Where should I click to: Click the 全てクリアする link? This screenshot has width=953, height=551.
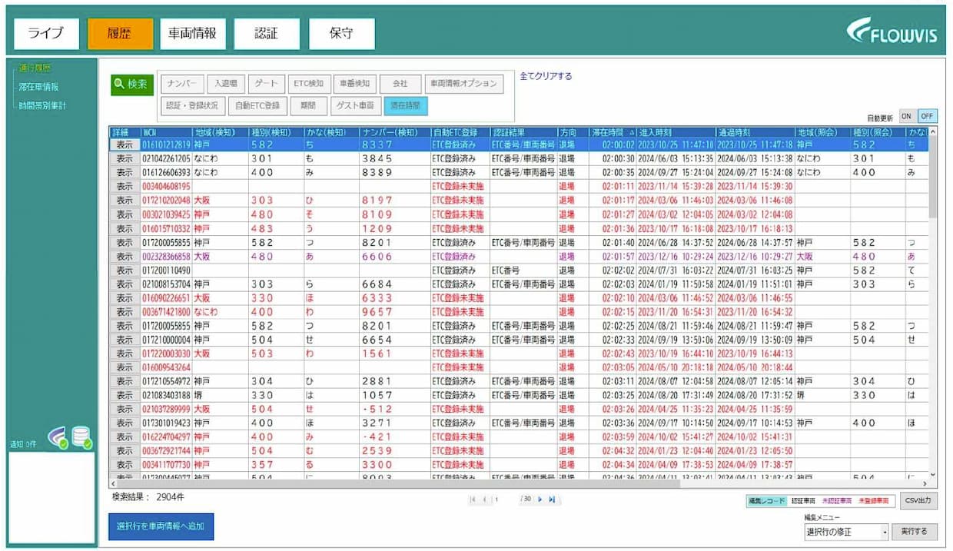point(546,76)
